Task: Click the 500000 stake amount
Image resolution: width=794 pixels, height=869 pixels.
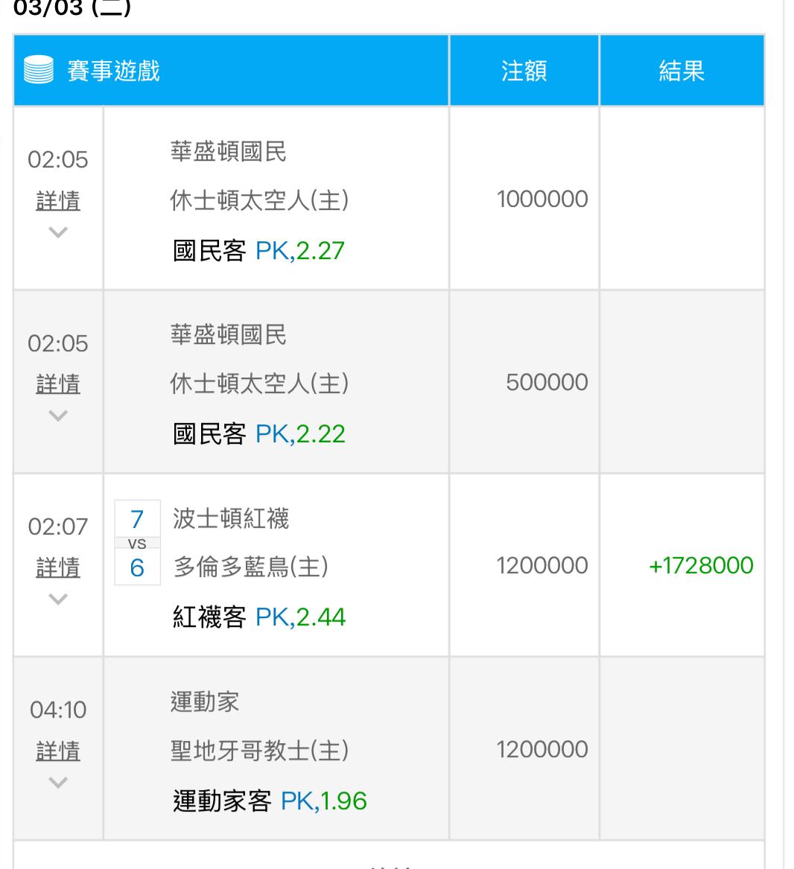Action: 547,383
